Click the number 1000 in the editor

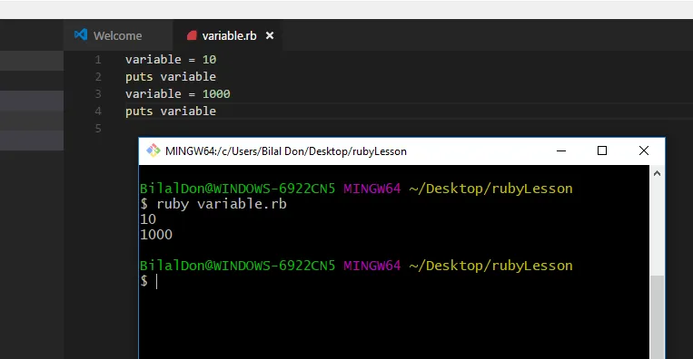pos(216,94)
